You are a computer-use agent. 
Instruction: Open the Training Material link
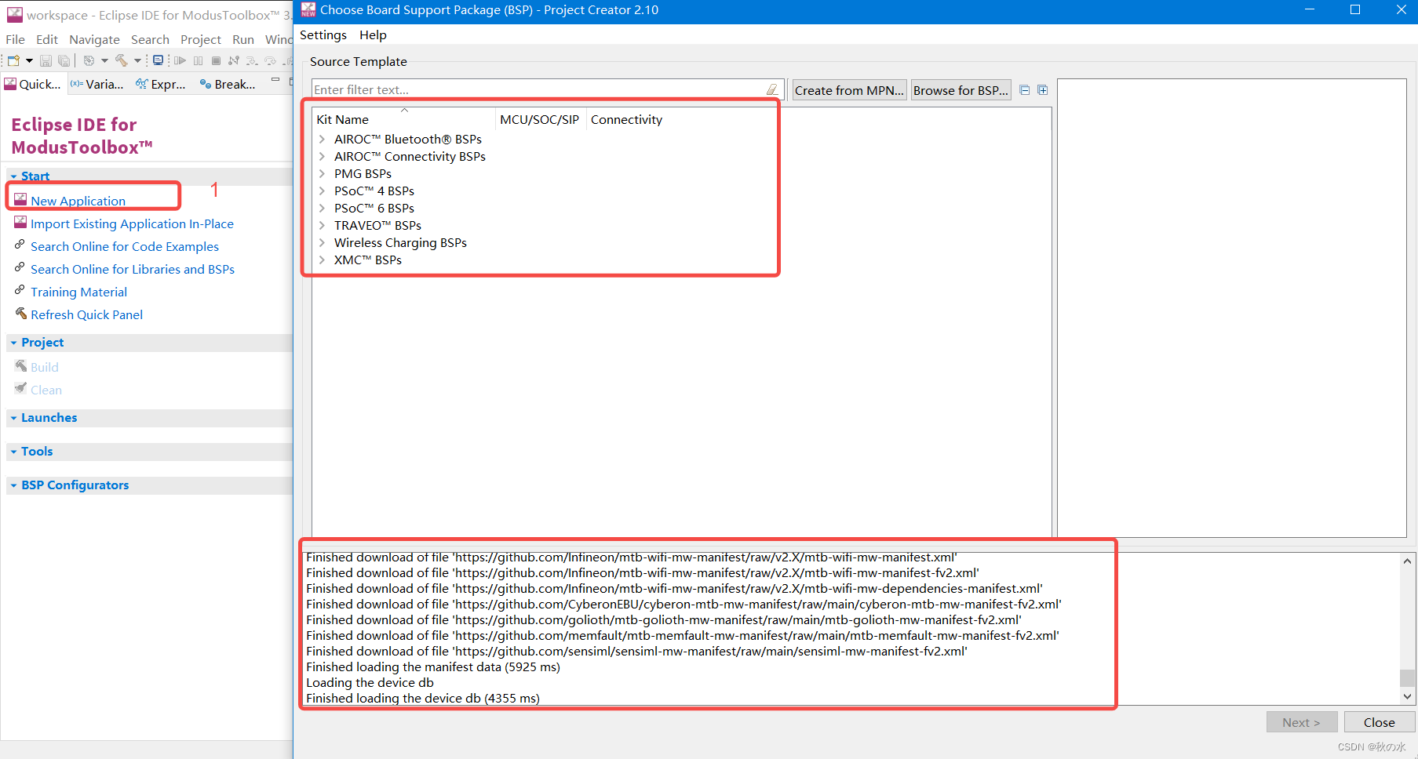pos(78,292)
